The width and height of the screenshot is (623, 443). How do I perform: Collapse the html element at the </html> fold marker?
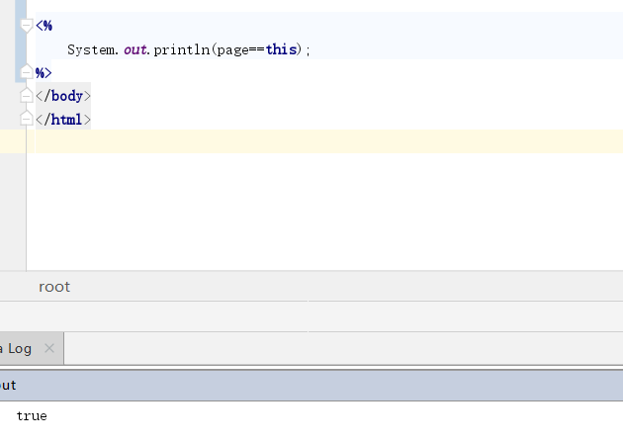coord(27,119)
